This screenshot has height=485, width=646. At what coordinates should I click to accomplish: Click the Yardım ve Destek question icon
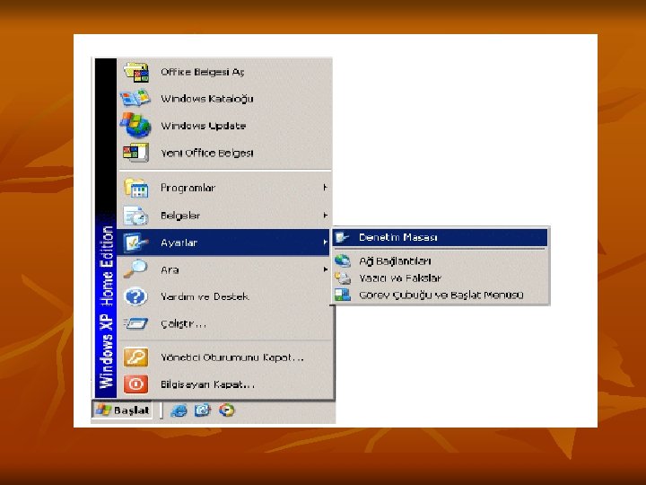pyautogui.click(x=135, y=296)
